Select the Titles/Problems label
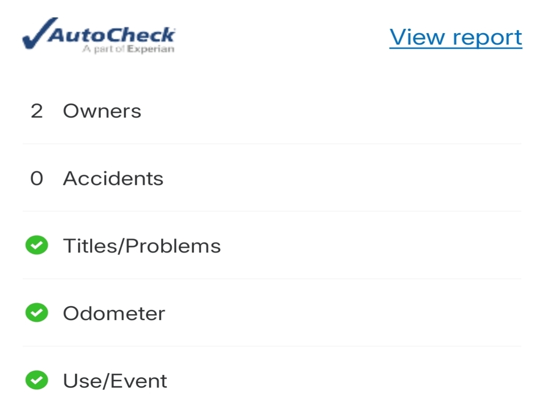The image size is (544, 408). click(142, 246)
